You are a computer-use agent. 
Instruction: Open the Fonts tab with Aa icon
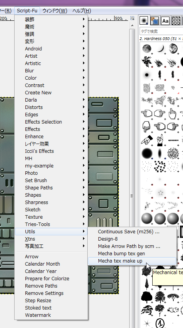coord(165,21)
